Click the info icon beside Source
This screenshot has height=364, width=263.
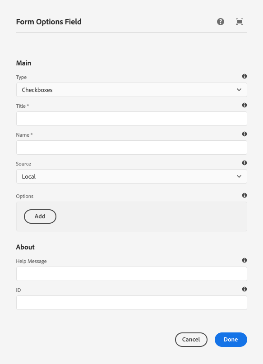tap(244, 163)
